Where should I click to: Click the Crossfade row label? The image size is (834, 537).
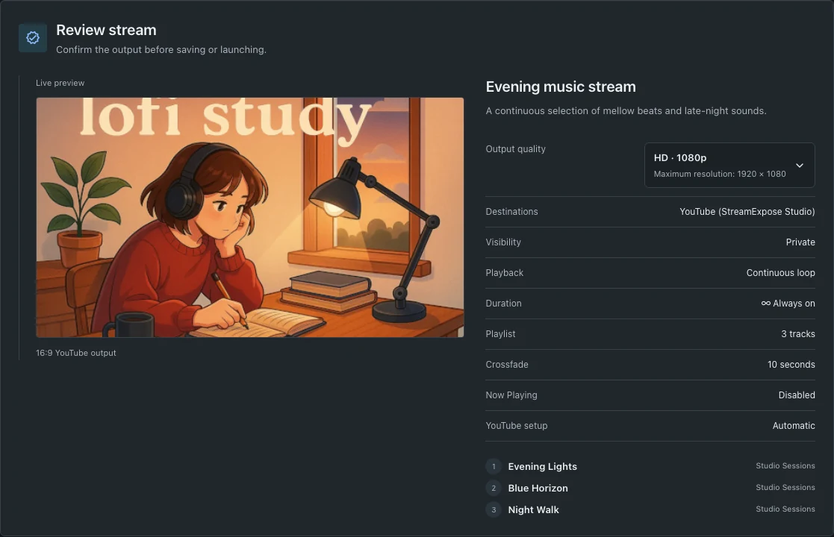pos(507,365)
